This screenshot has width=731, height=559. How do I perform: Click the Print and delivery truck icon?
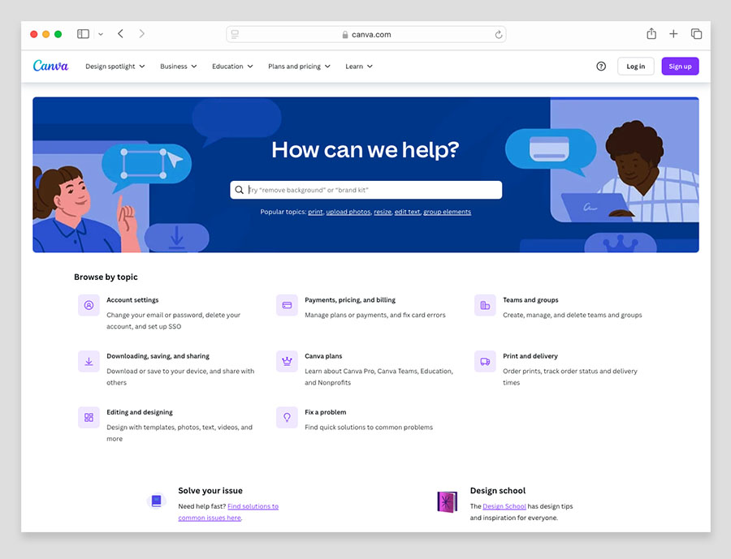tap(485, 362)
